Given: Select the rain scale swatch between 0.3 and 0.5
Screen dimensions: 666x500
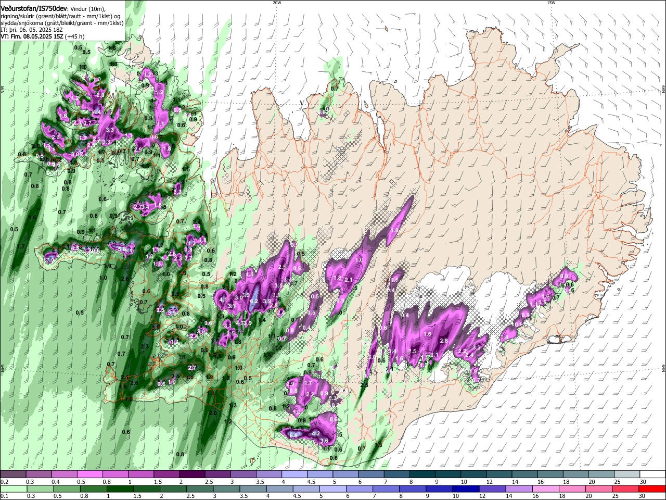Looking at the screenshot, I should coord(40,489).
